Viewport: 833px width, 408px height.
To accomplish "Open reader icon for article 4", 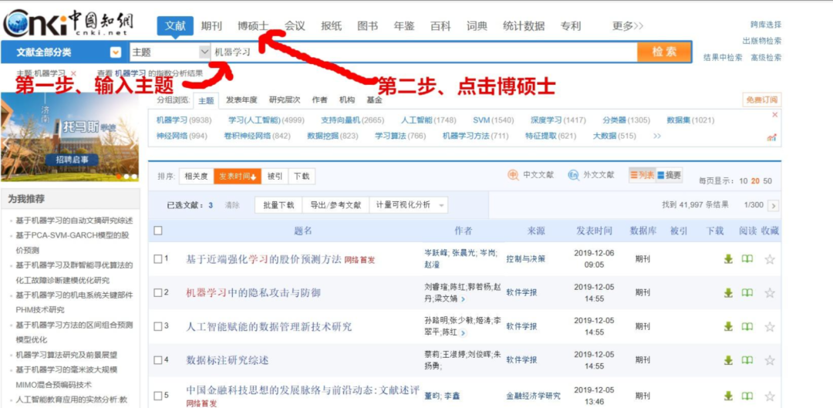I will pyautogui.click(x=747, y=359).
